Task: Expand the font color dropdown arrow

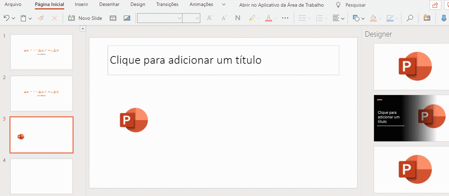Action: point(275,18)
